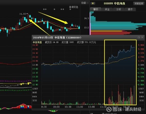
Task: Click the 成交量 3885 value
Action: [x=68, y=42]
